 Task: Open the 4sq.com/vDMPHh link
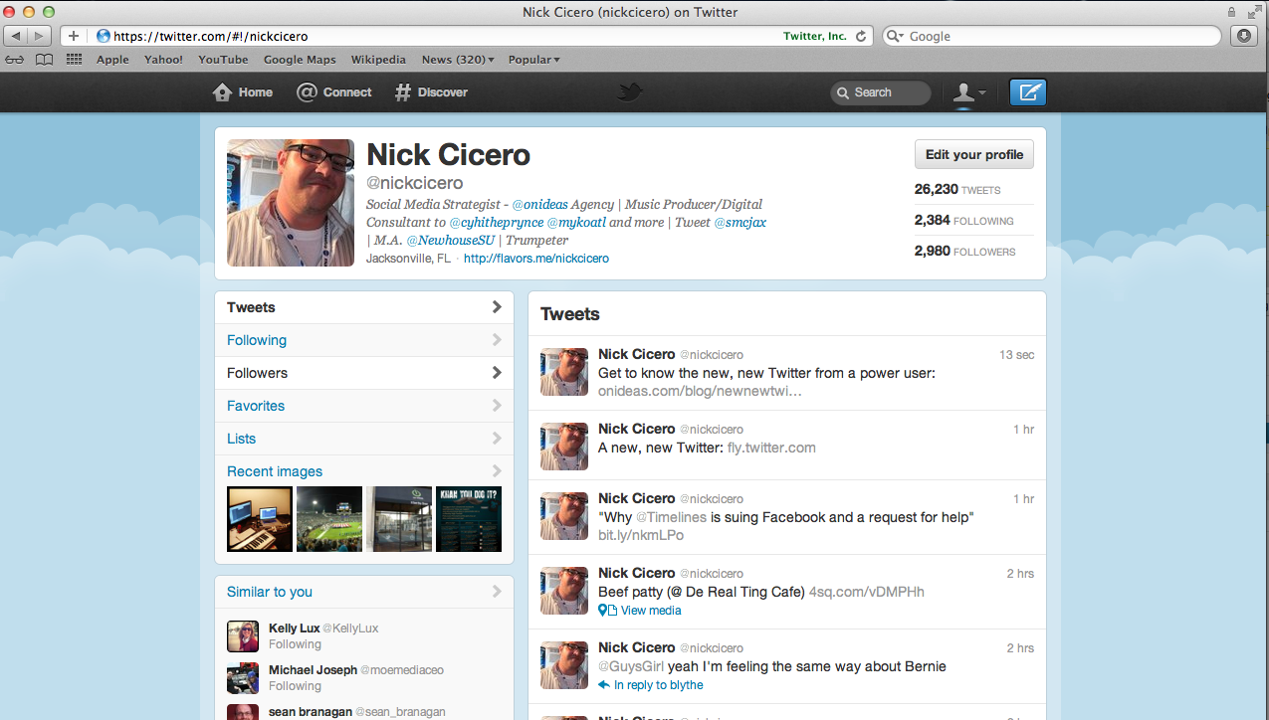point(866,592)
